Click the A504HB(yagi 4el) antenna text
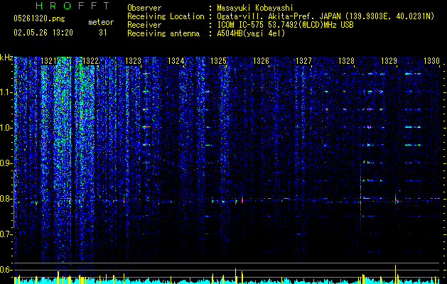The image size is (447, 284). (251, 33)
